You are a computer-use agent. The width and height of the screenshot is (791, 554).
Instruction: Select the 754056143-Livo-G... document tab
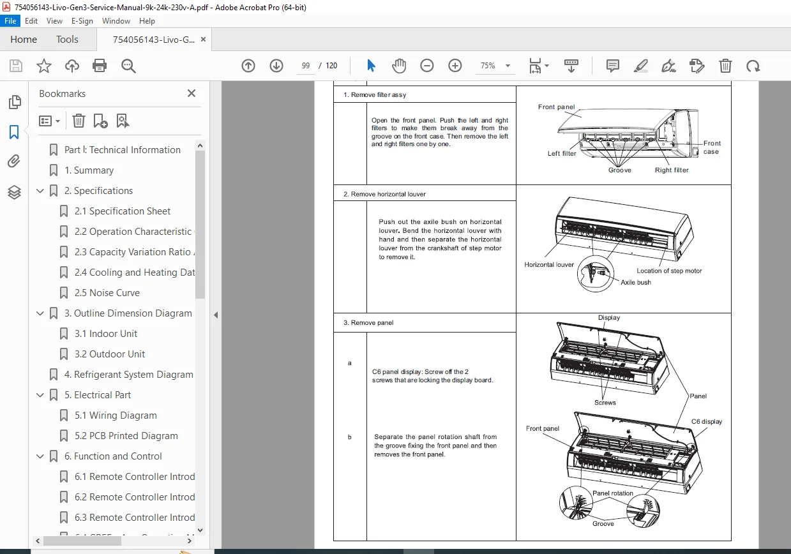tap(154, 40)
